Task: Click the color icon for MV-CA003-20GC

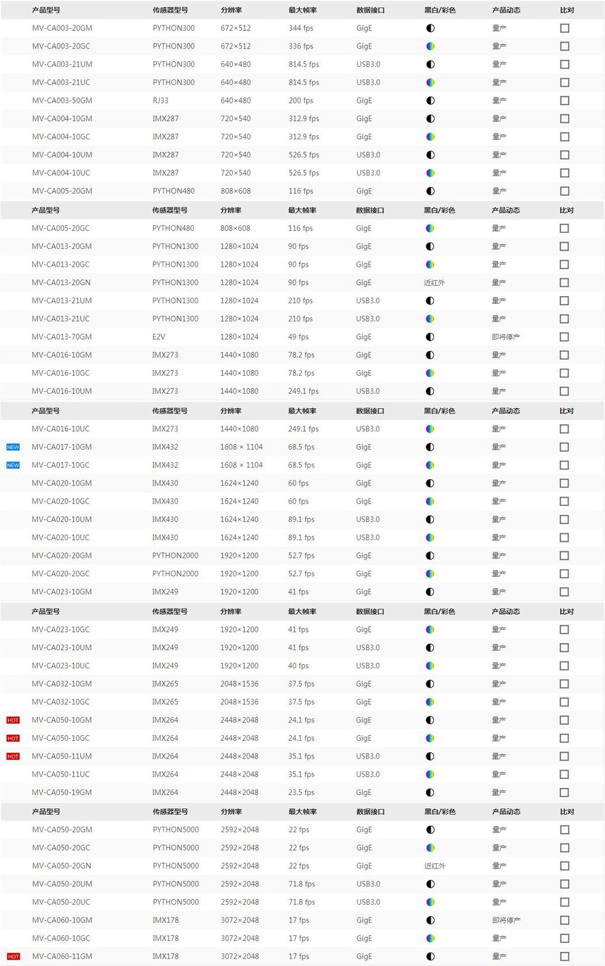Action: (x=430, y=46)
